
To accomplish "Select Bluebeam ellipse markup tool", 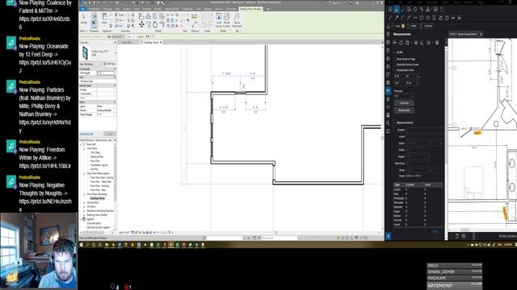I will [428, 18].
